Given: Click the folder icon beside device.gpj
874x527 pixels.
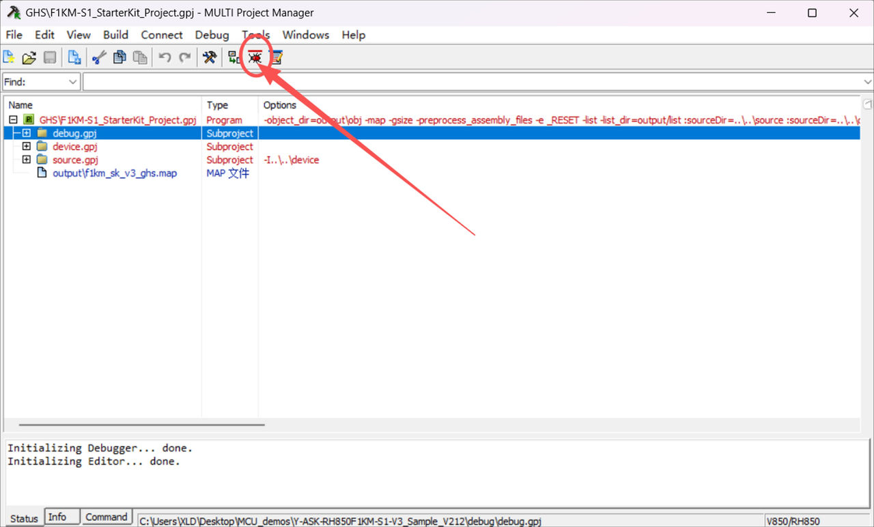Looking at the screenshot, I should [x=42, y=146].
